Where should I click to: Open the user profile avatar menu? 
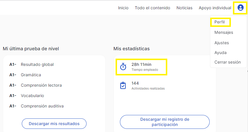click(240, 8)
